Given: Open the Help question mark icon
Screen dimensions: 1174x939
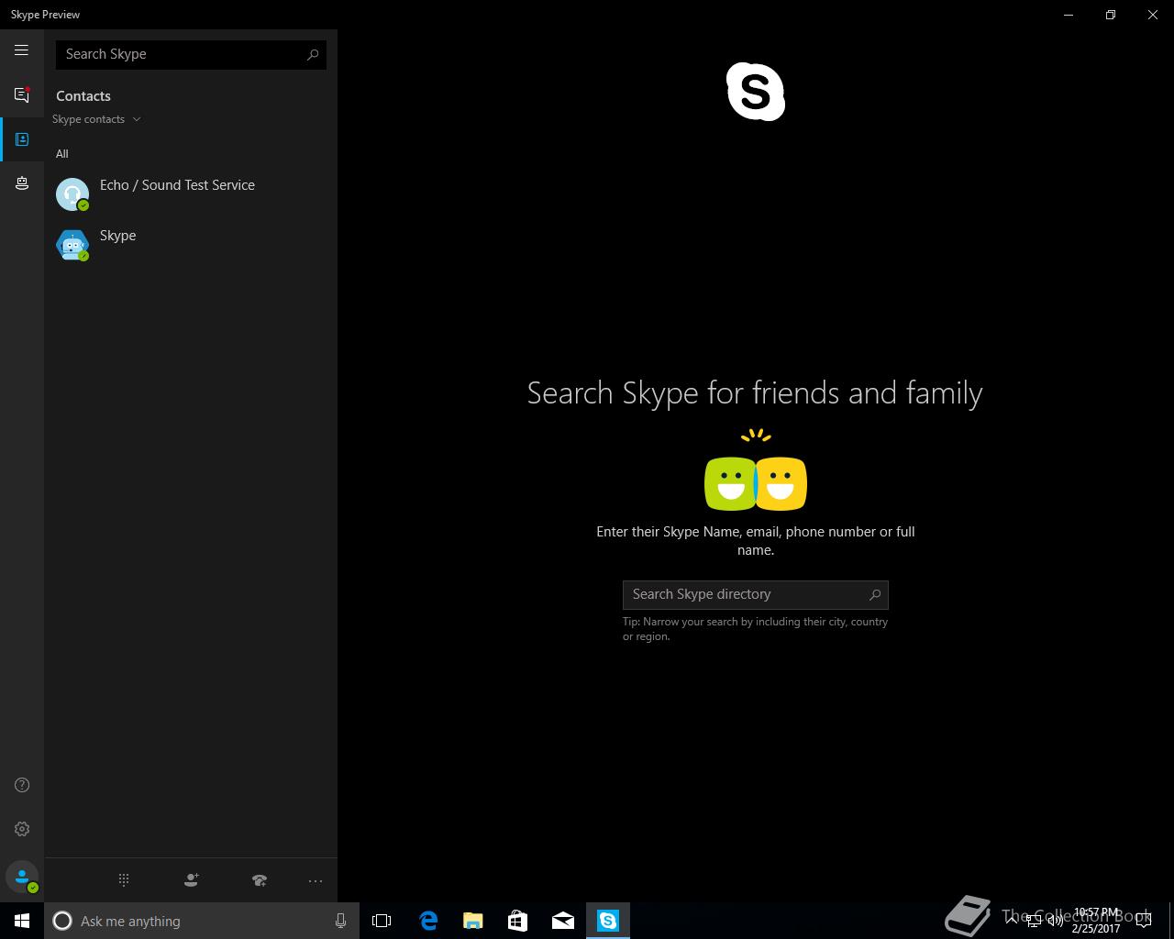Looking at the screenshot, I should (22, 785).
